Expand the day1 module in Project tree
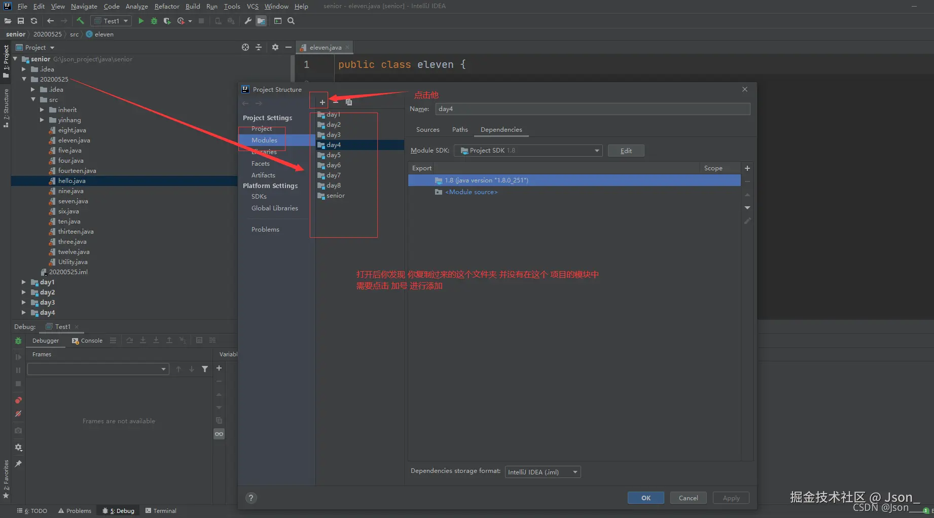Viewport: 934px width, 518px height. pos(24,282)
